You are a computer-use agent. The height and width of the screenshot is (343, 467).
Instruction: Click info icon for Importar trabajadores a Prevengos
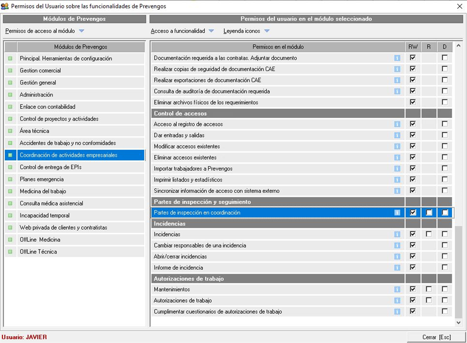(397, 169)
